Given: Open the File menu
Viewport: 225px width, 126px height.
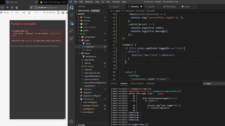Looking at the screenshot, I should (x=76, y=2).
